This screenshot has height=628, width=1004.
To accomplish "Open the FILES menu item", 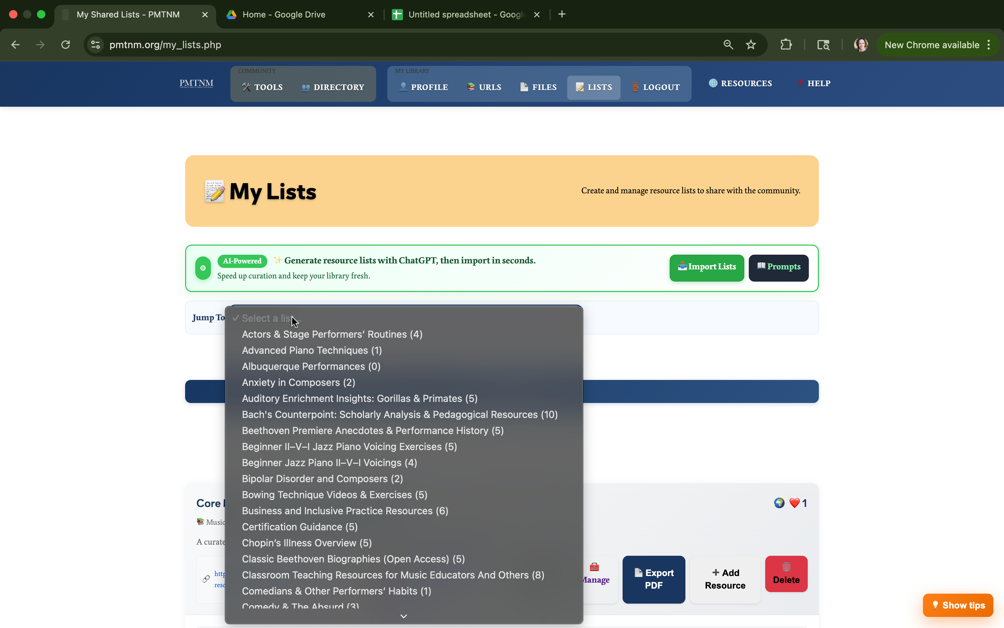I will tap(538, 87).
